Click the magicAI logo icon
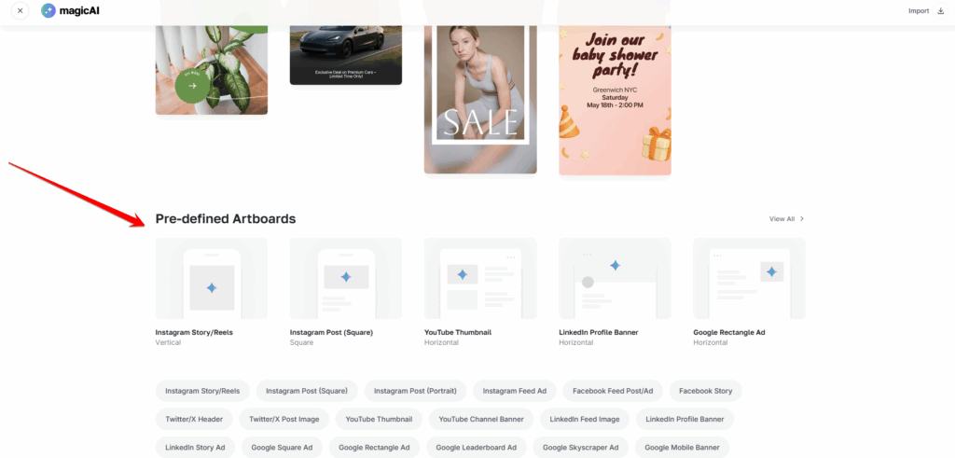Image resolution: width=955 pixels, height=458 pixels. click(x=48, y=11)
